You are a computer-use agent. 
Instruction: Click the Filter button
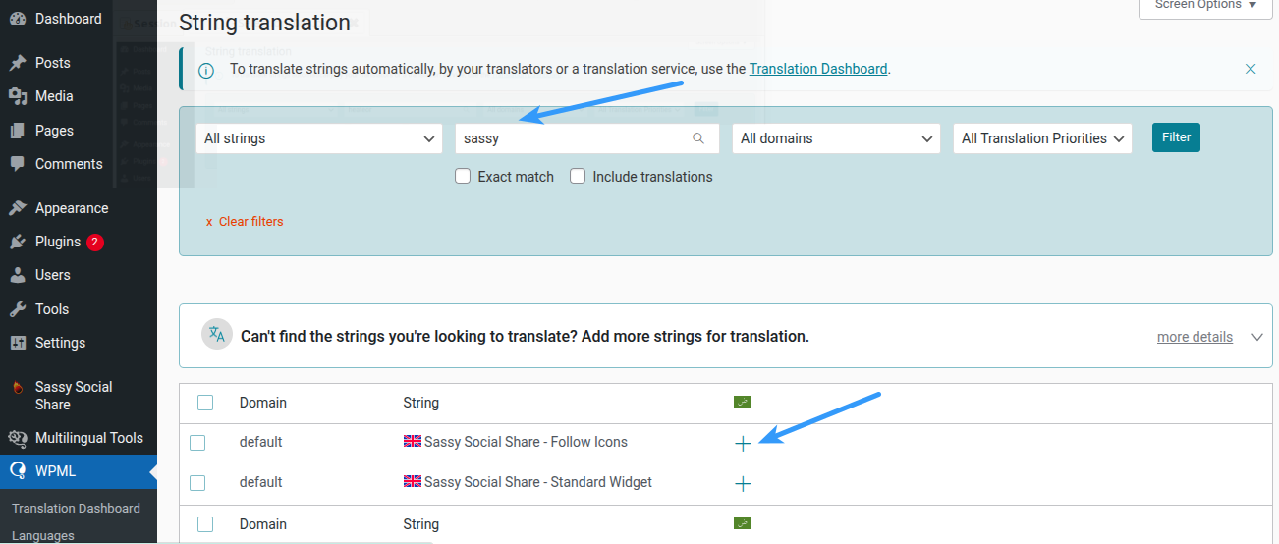[x=1176, y=137]
